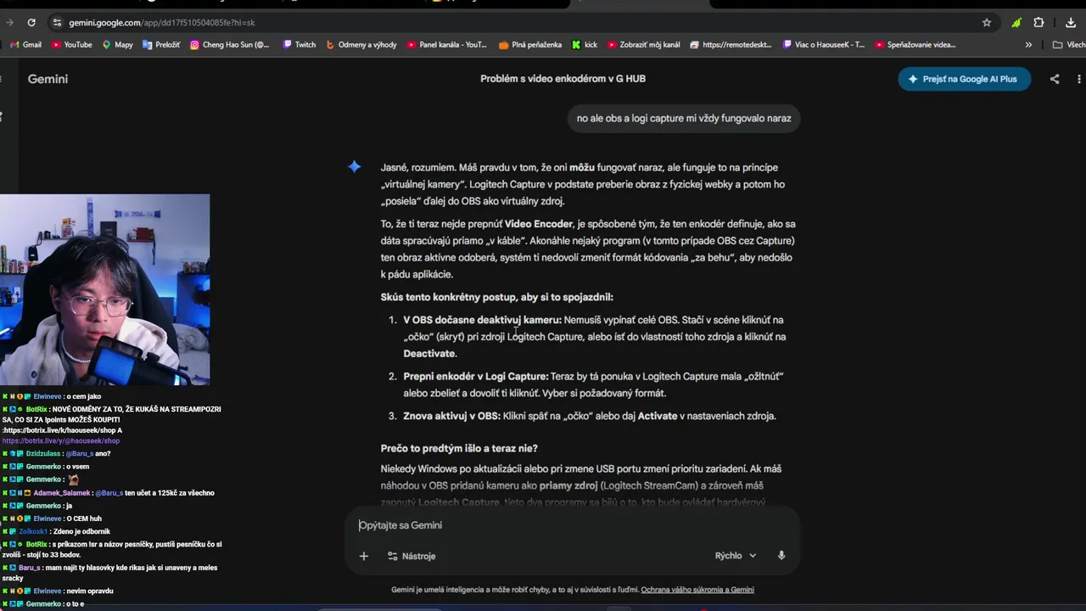The image size is (1086, 611).
Task: Open the browser Downloads icon
Action: pyautogui.click(x=1070, y=23)
